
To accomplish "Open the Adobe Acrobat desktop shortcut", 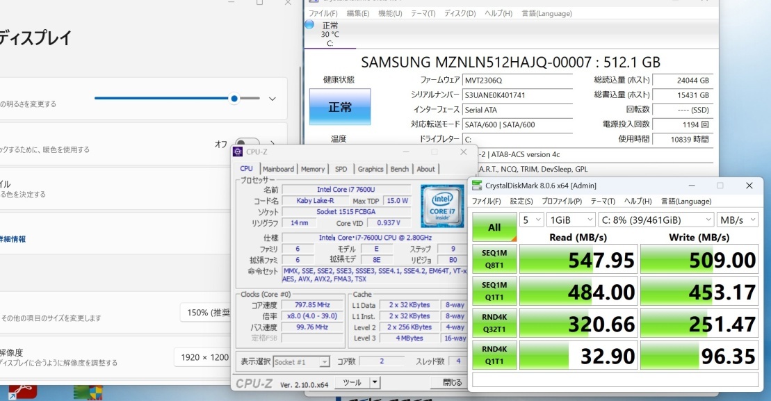I will pyautogui.click(x=23, y=392).
